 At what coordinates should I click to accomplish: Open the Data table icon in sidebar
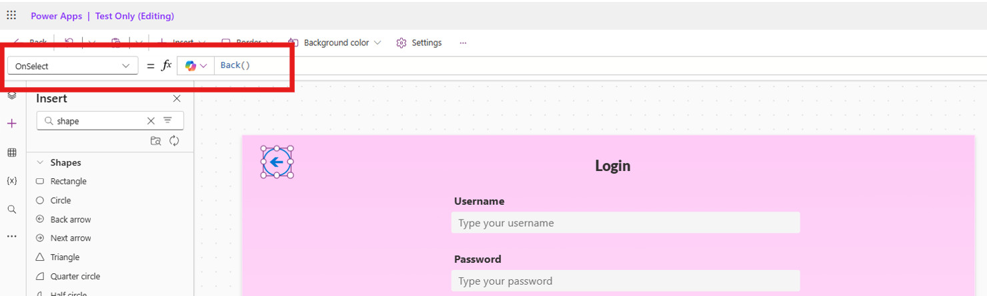(11, 152)
